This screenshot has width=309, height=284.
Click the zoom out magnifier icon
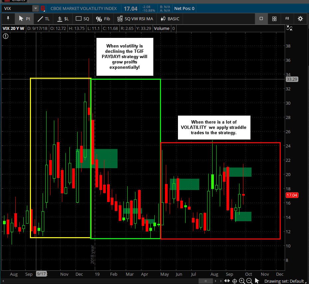[x=249, y=281]
